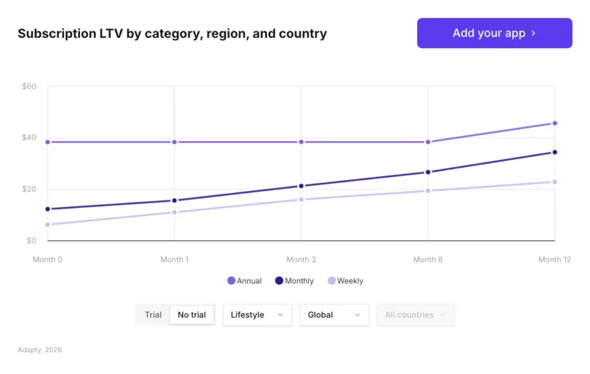
Task: Switch to the Trial option
Action: 153,315
